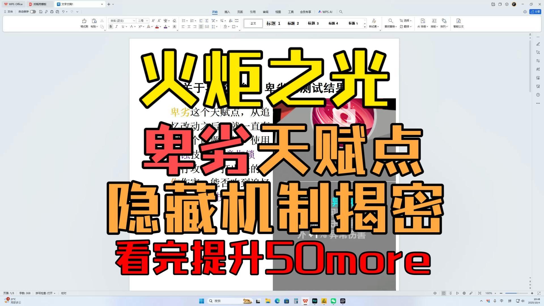544x306 pixels.
Task: Open the font name dropdown
Action: [134, 21]
